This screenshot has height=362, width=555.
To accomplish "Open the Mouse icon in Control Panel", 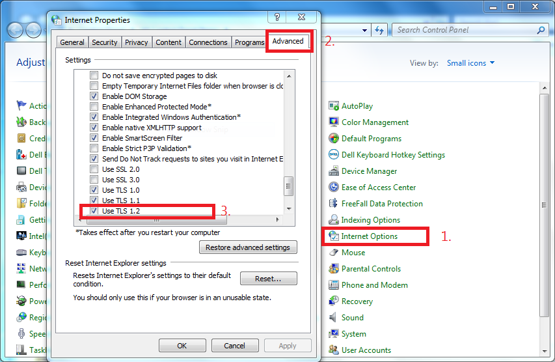I will pos(333,252).
